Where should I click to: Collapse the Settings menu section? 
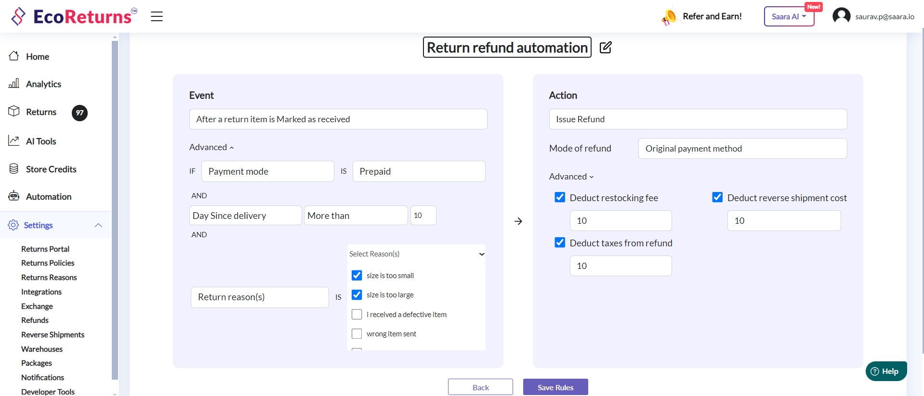(x=98, y=225)
